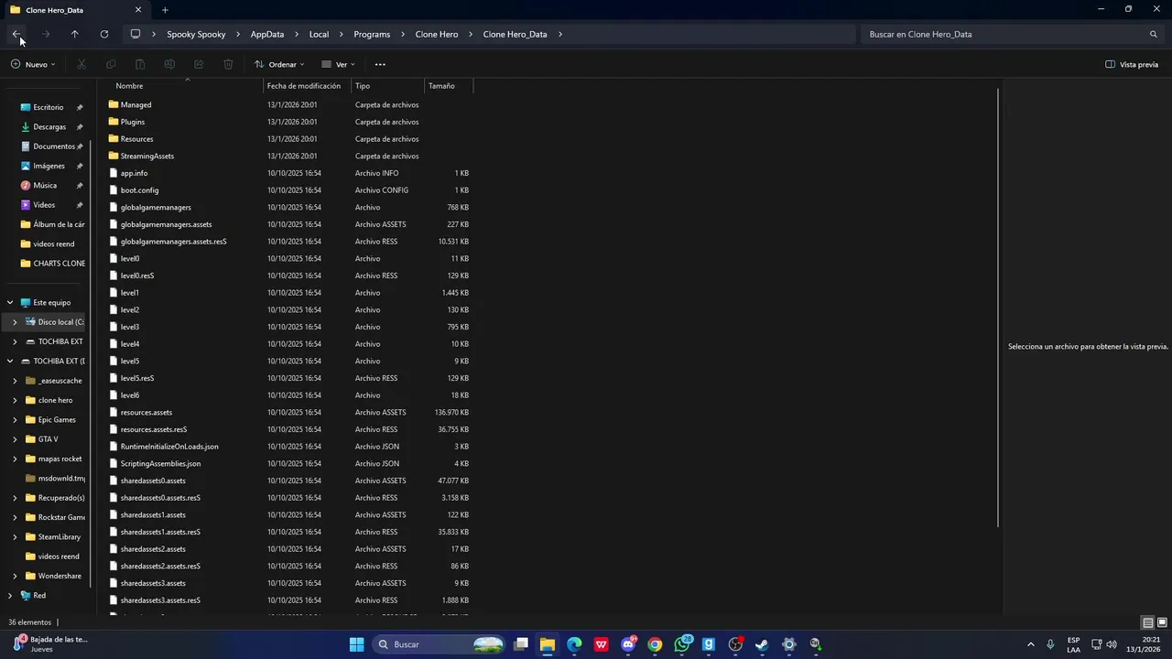The height and width of the screenshot is (659, 1172).
Task: Open the Ver dropdown
Action: tap(338, 64)
